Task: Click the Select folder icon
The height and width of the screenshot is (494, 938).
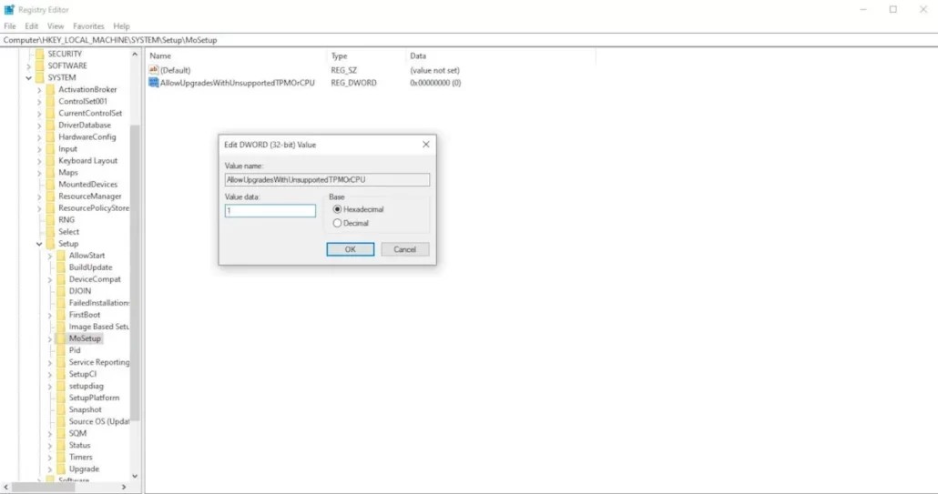Action: click(x=50, y=232)
